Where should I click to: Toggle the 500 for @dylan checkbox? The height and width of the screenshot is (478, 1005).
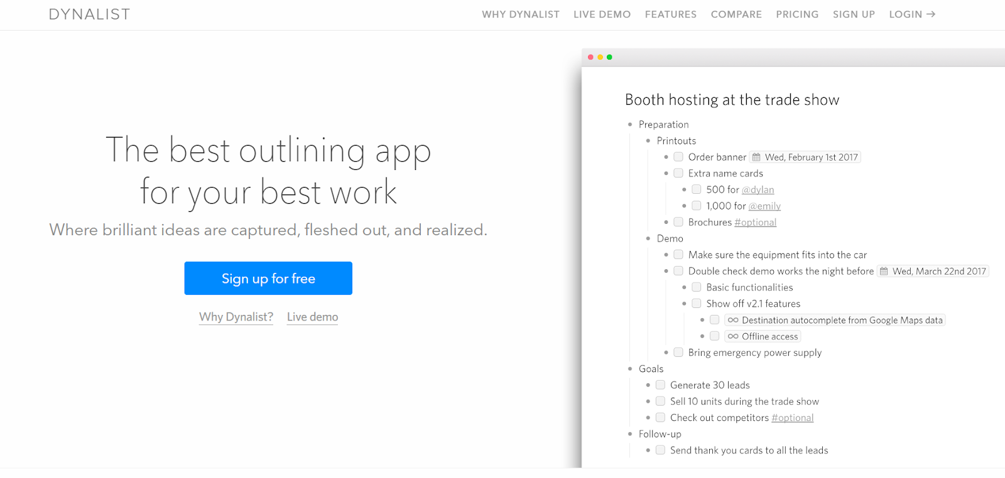697,189
